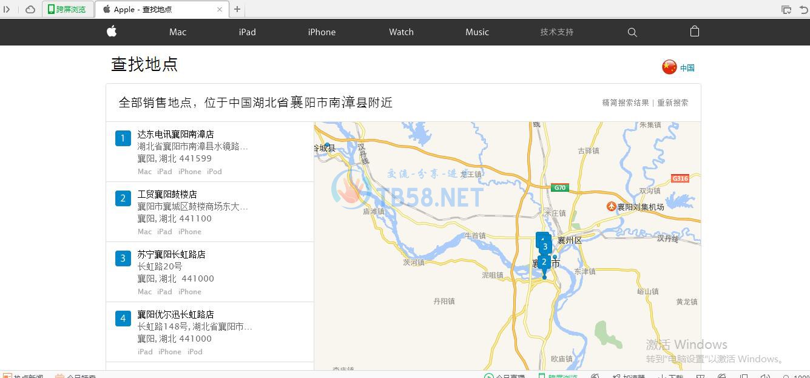Select the Apple - 查找地点 tab
The image size is (810, 378).
click(x=163, y=9)
